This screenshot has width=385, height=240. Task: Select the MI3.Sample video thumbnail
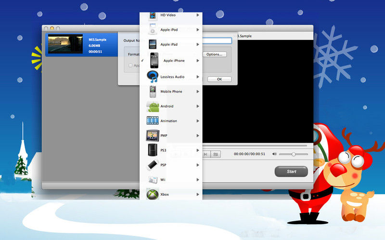coord(65,44)
